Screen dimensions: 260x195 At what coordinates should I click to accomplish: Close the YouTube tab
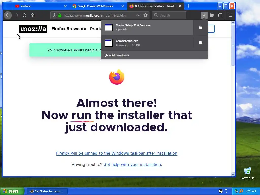point(66,6)
